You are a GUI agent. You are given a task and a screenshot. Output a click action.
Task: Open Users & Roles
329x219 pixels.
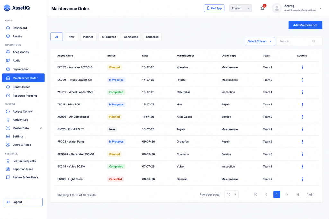pos(22,145)
